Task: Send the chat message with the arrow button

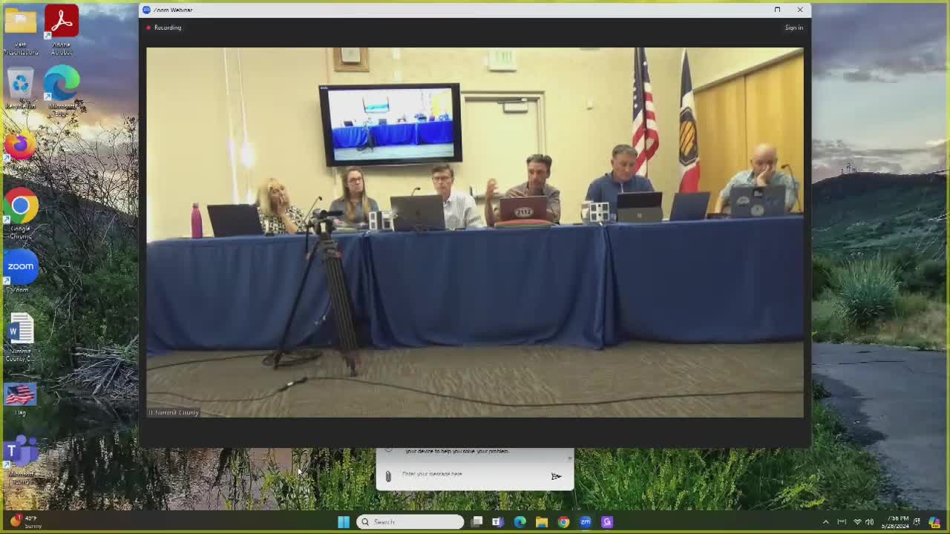Action: 556,475
